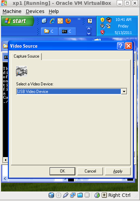Open the Machine menu

[x=12, y=11]
